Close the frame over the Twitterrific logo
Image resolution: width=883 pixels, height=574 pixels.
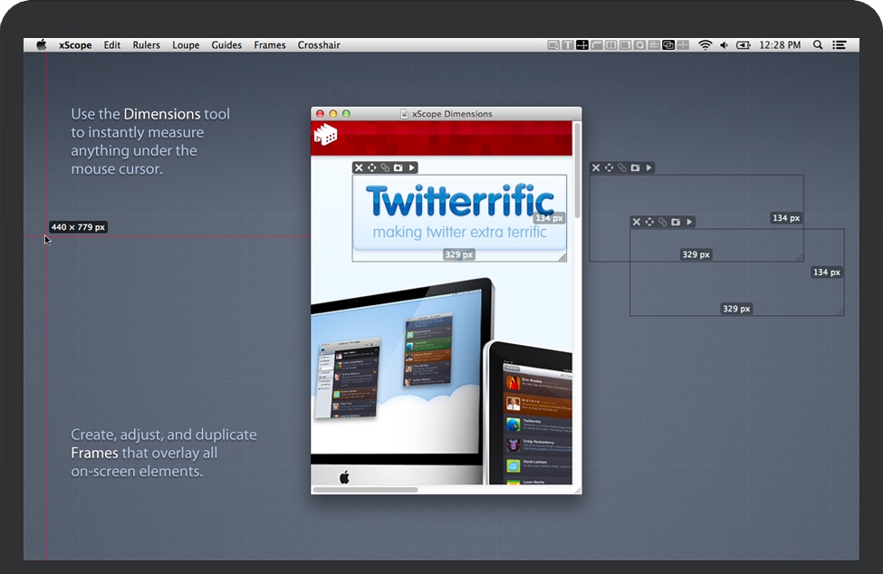tap(359, 167)
